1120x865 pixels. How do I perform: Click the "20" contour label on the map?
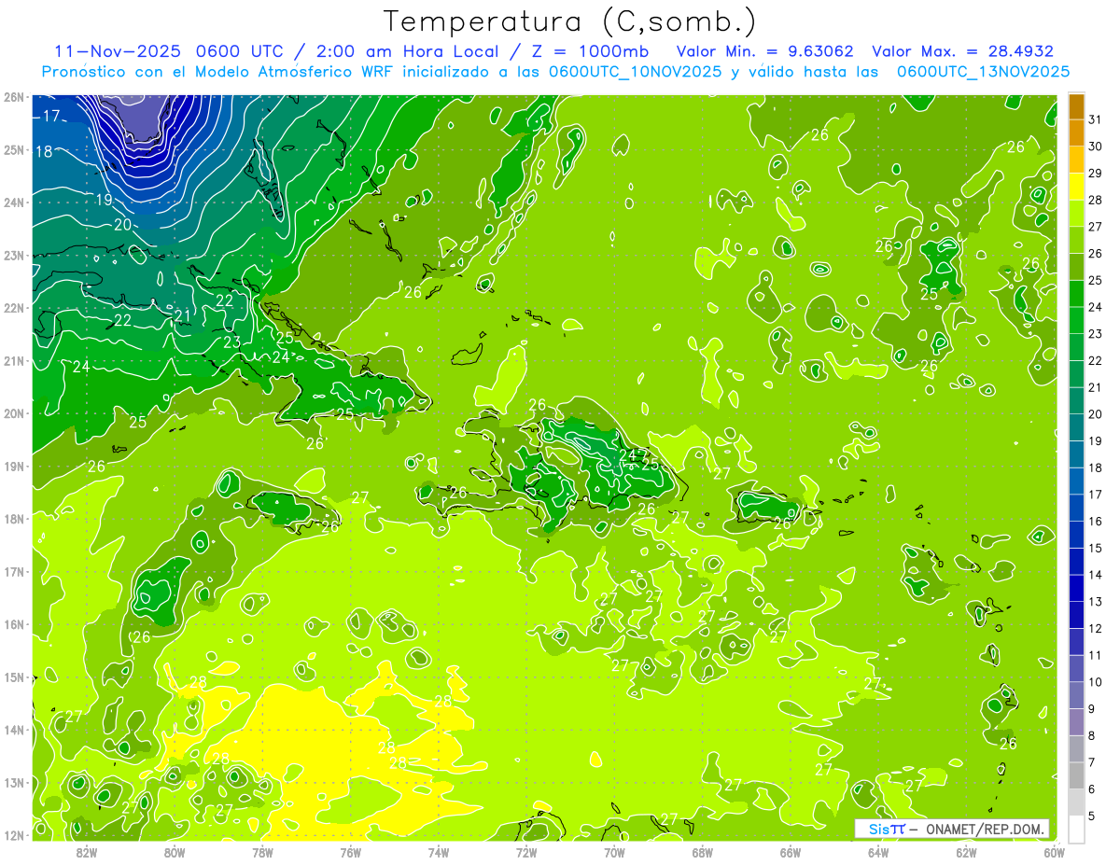pos(123,225)
